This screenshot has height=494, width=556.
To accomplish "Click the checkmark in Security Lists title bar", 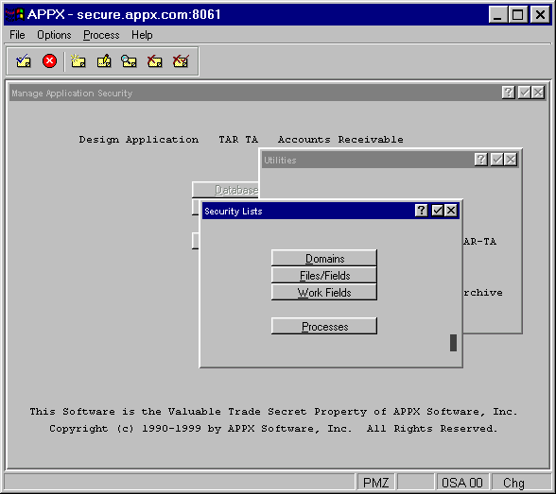I will [437, 211].
